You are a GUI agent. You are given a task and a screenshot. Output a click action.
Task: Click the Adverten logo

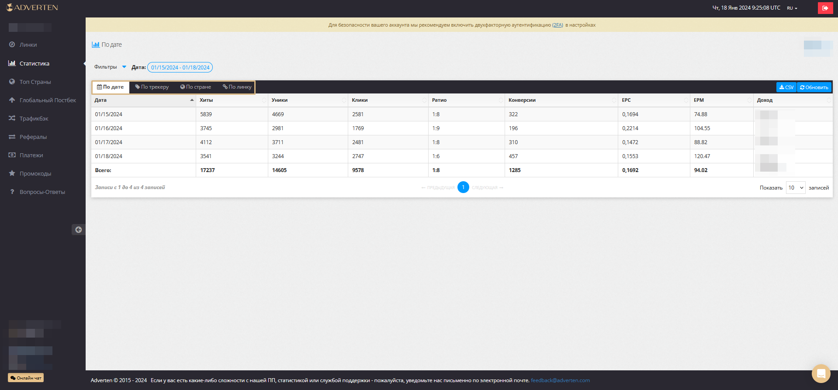tap(32, 7)
